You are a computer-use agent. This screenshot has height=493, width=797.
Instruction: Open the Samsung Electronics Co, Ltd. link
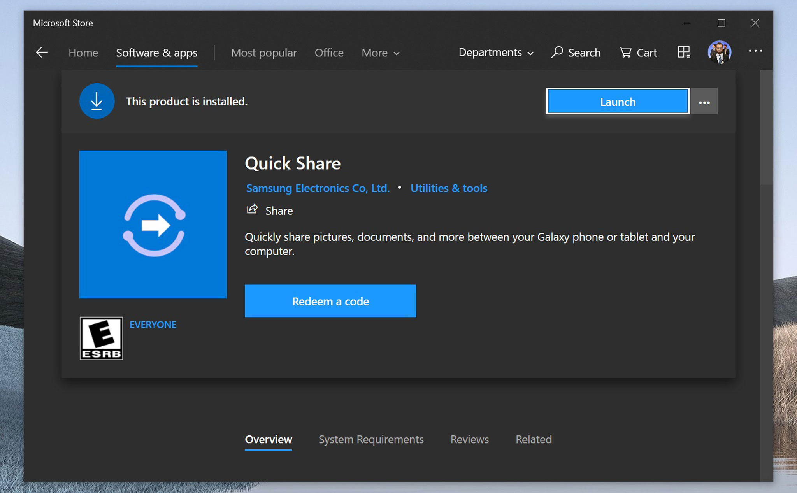coord(318,188)
